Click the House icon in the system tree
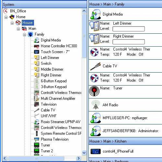 18,23
